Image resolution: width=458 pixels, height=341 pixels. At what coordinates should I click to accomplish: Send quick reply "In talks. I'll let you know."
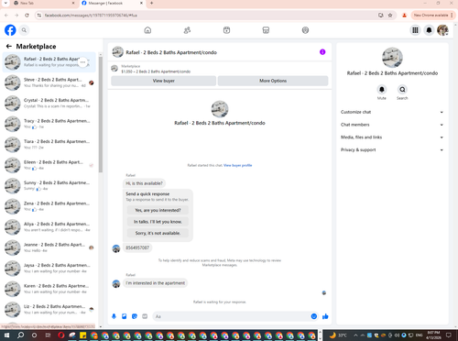click(x=158, y=222)
